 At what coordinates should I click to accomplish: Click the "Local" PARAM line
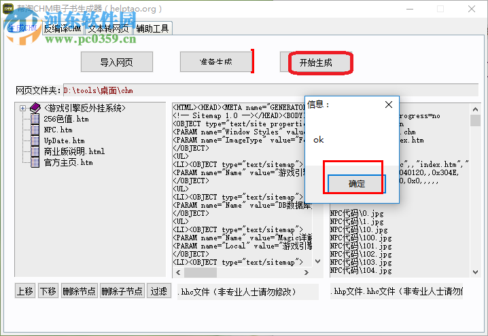[x=243, y=246]
